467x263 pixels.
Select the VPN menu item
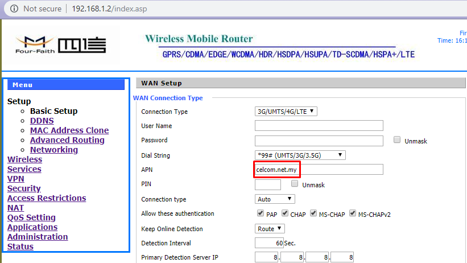coord(15,179)
